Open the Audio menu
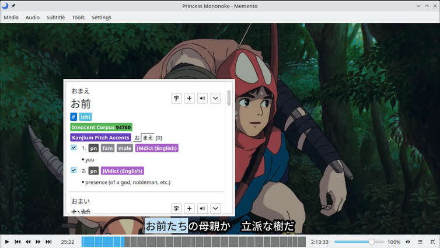Screen dimensions: 440x248 coord(33,18)
